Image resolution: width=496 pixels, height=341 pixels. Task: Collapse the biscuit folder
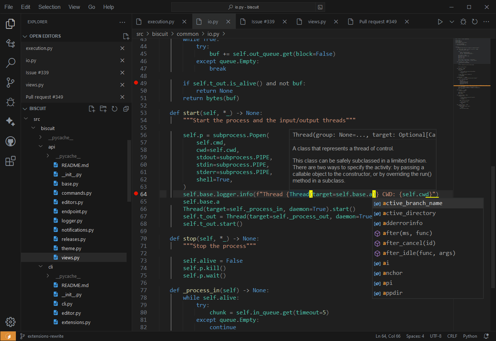click(33, 128)
